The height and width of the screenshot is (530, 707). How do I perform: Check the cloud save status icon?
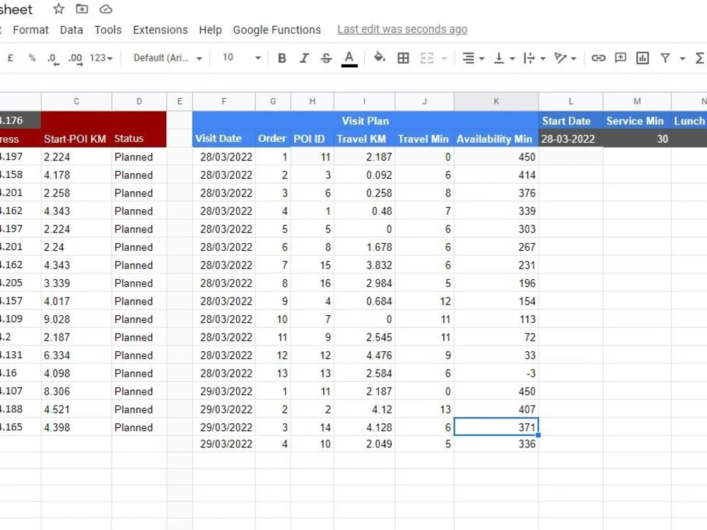pyautogui.click(x=105, y=9)
